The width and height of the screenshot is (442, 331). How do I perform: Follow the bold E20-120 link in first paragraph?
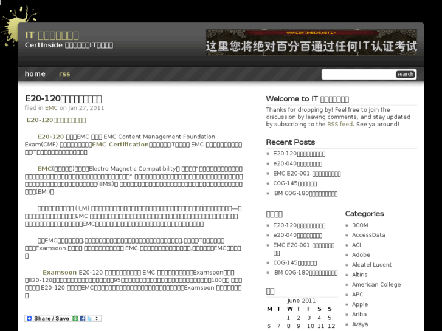click(x=50, y=137)
